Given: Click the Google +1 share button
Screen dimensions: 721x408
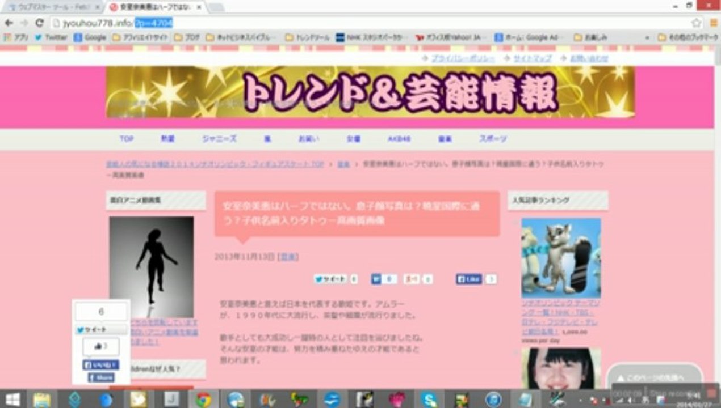Looking at the screenshot, I should [x=412, y=279].
